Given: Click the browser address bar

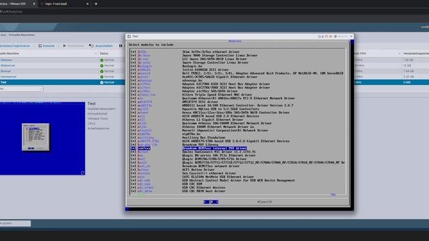Looking at the screenshot, I should click(x=214, y=12).
